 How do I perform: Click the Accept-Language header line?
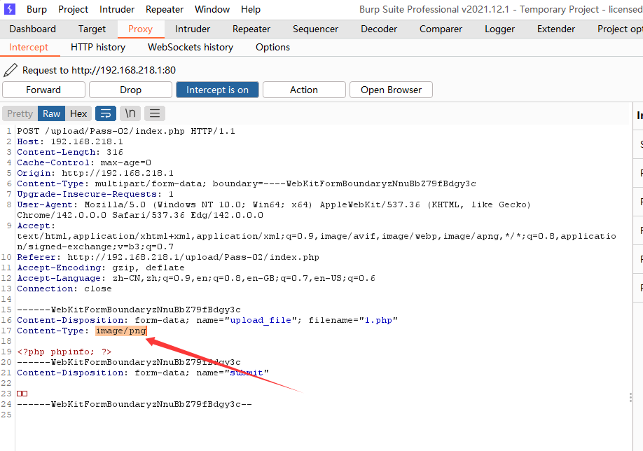click(196, 278)
